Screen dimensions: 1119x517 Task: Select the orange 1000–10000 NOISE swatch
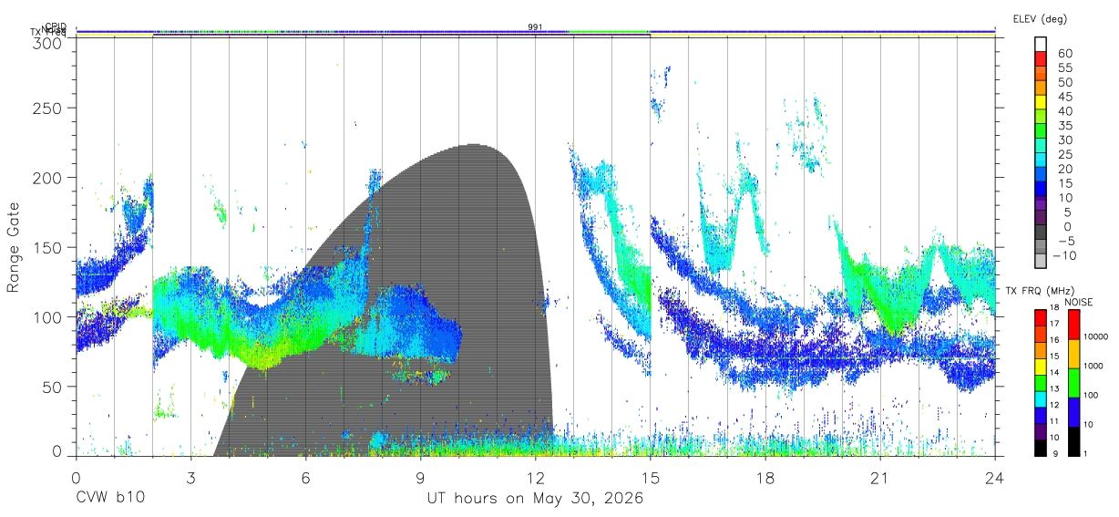(x=1073, y=354)
